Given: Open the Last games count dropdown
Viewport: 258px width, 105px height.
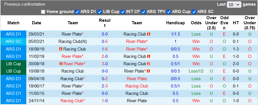Looking at the screenshot, I should tap(234, 5).
